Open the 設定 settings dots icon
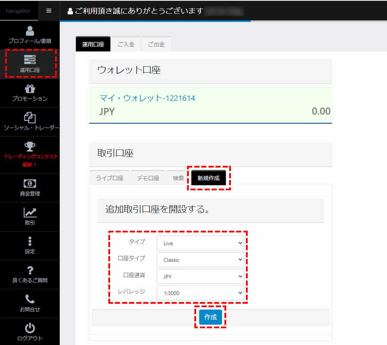This screenshot has height=345, width=387. click(30, 241)
